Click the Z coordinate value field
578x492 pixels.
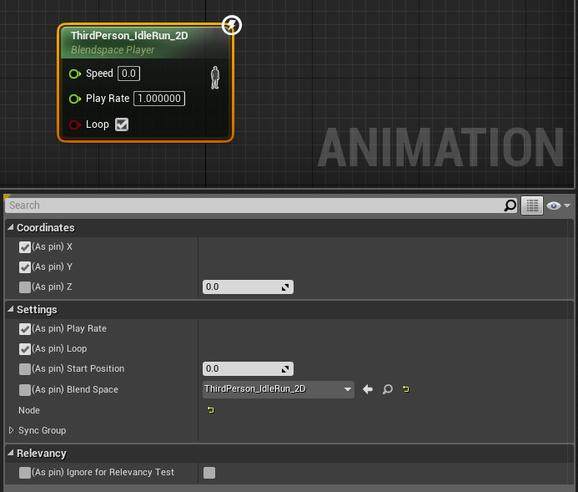(242, 287)
